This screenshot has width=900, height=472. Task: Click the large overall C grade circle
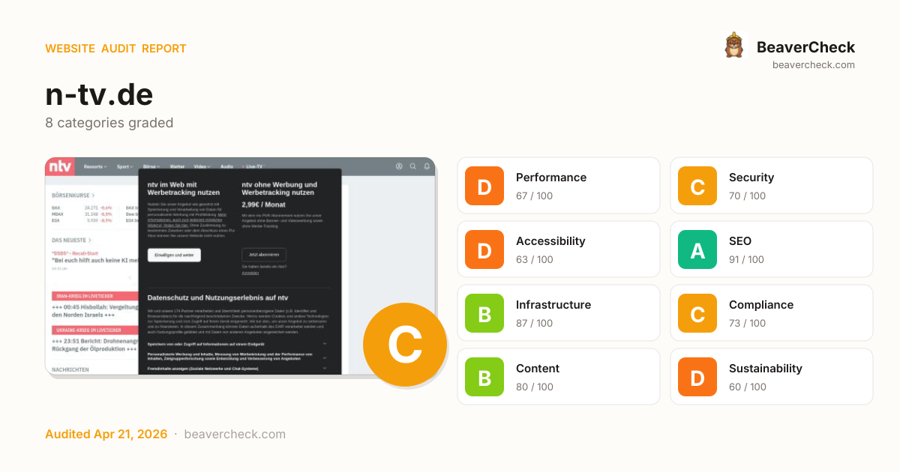click(x=404, y=345)
